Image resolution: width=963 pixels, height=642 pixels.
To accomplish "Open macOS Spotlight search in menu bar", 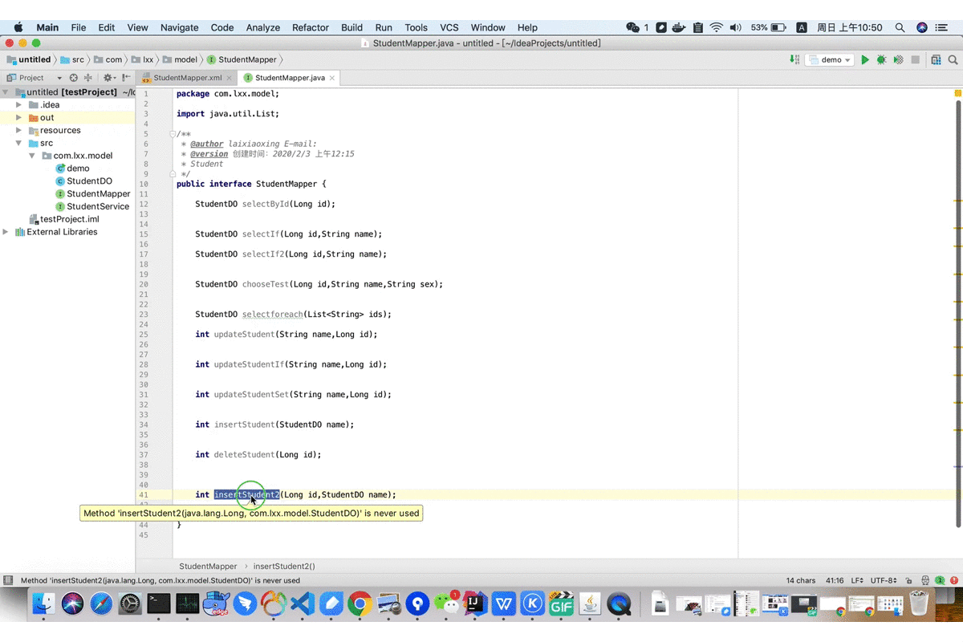I will click(x=900, y=27).
